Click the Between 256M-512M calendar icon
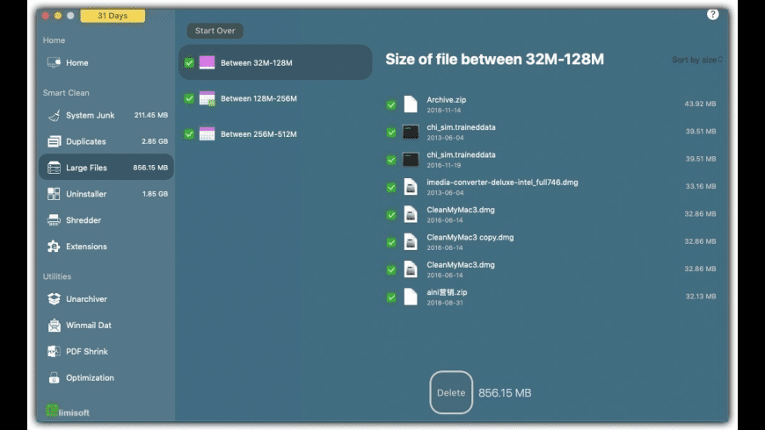Screen dimensions: 765x430 207,134
